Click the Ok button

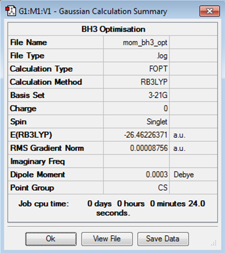51,239
